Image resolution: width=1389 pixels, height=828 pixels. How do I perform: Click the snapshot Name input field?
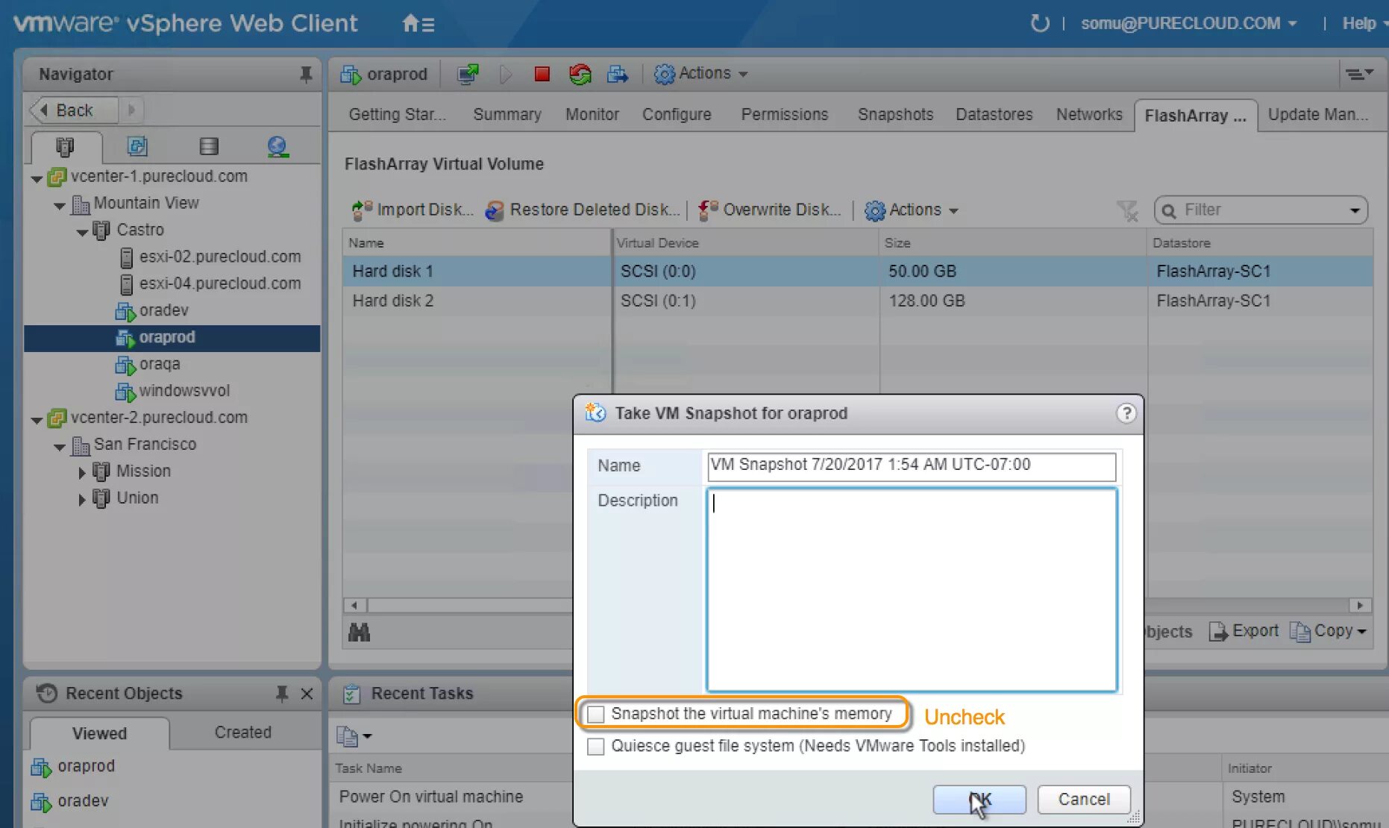coord(911,466)
